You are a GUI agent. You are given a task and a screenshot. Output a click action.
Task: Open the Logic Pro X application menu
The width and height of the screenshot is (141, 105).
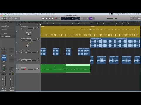(7, 14)
